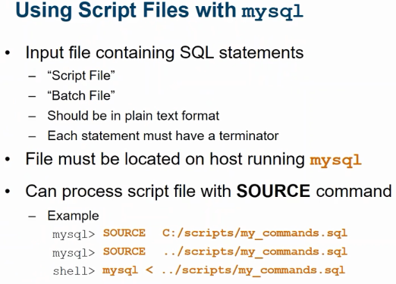Click the first orange 'SOURCE' command in examples
The width and height of the screenshot is (396, 284).
124,233
